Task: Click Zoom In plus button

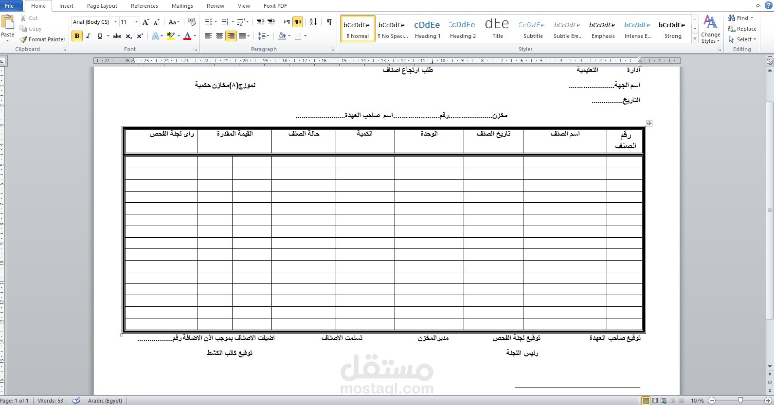Action: (769, 401)
